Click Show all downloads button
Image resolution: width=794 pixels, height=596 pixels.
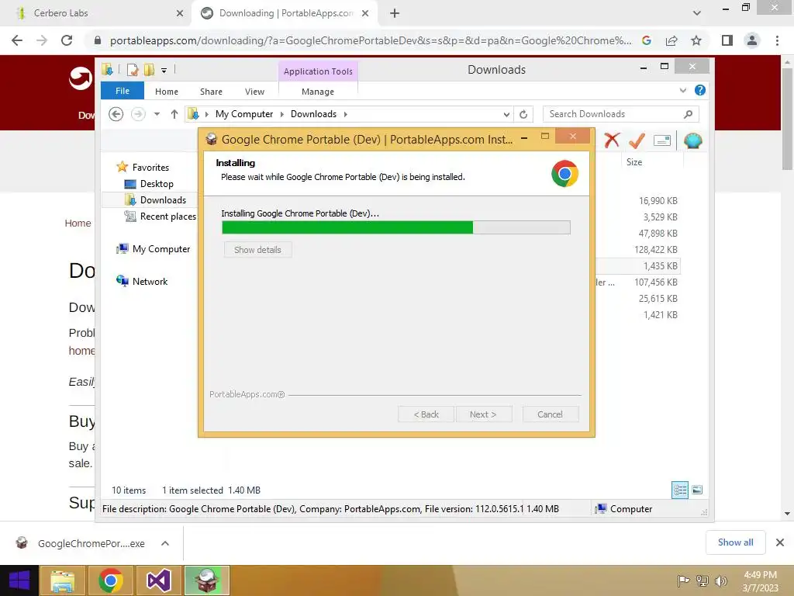(735, 542)
